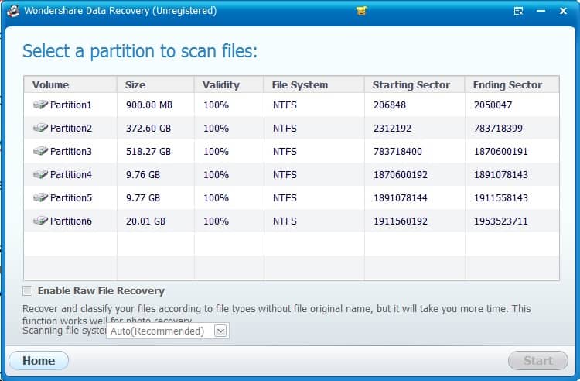580x381 pixels.
Task: Click ending sector 1891078143
Action: click(501, 175)
